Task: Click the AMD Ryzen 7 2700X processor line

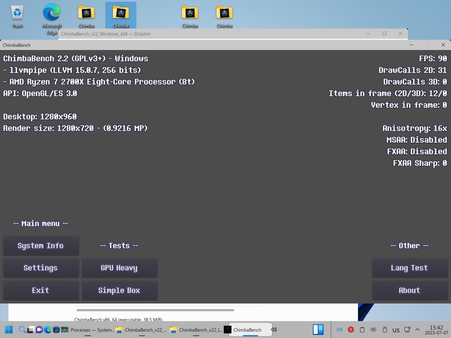Action: coord(99,82)
